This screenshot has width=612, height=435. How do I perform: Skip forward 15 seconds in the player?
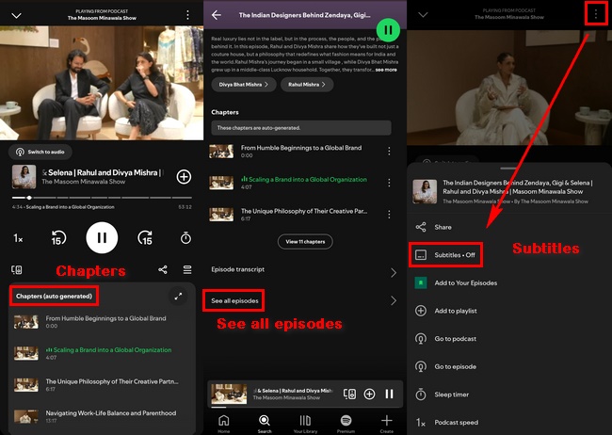(x=145, y=238)
